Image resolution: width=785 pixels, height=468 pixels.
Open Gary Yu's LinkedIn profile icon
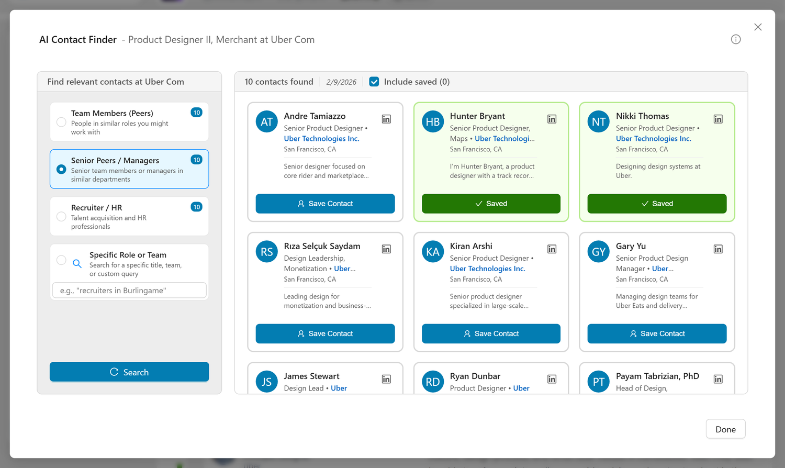pos(718,249)
